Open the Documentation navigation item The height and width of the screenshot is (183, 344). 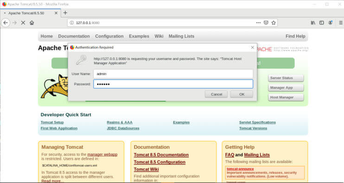[74, 37]
